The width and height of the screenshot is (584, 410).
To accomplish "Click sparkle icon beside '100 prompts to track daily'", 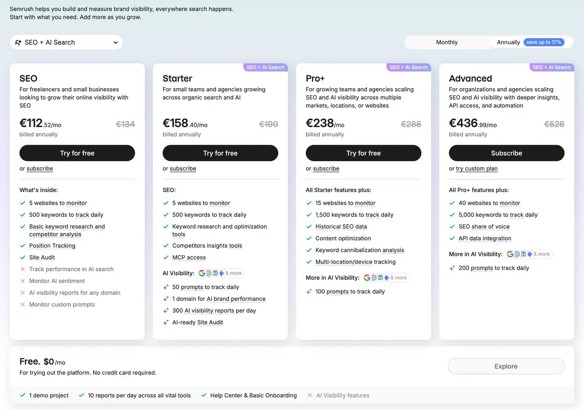I will [x=309, y=292].
